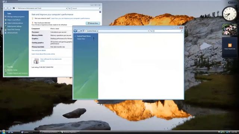Click the sidebar analog clock gadget

(x=229, y=14)
